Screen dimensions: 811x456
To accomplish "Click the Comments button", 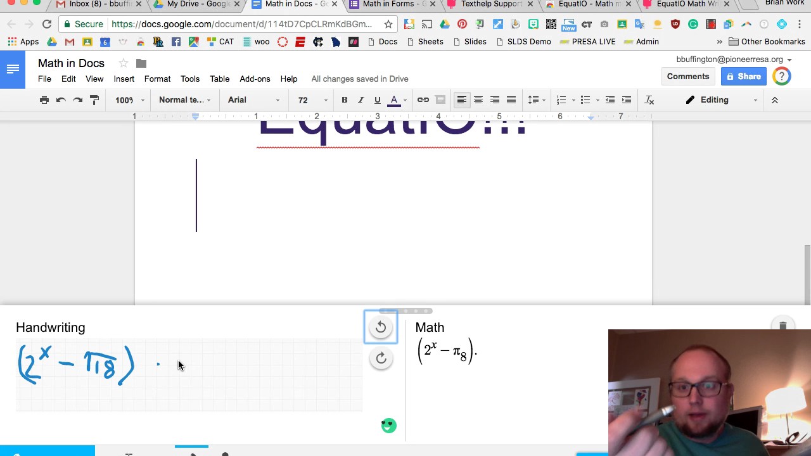I will 688,77.
